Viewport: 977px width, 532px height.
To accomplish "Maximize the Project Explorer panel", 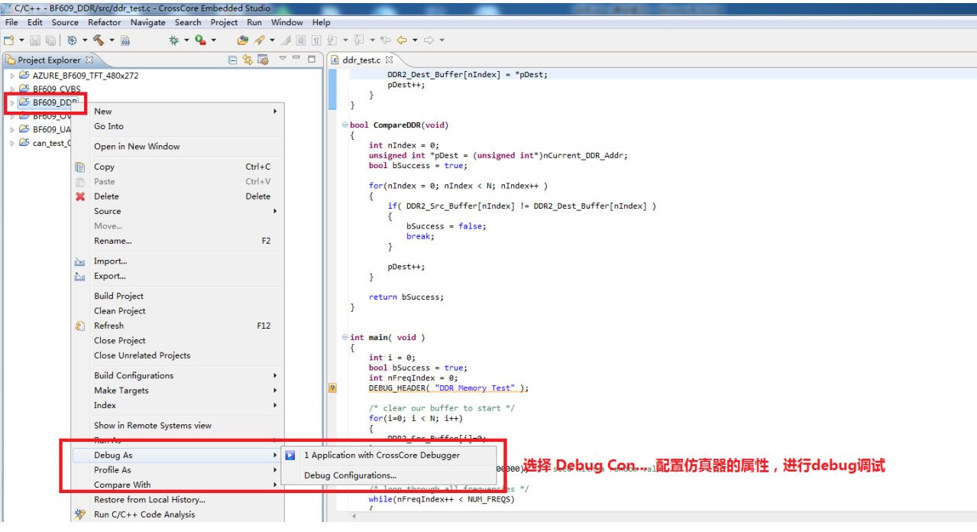I will (311, 58).
